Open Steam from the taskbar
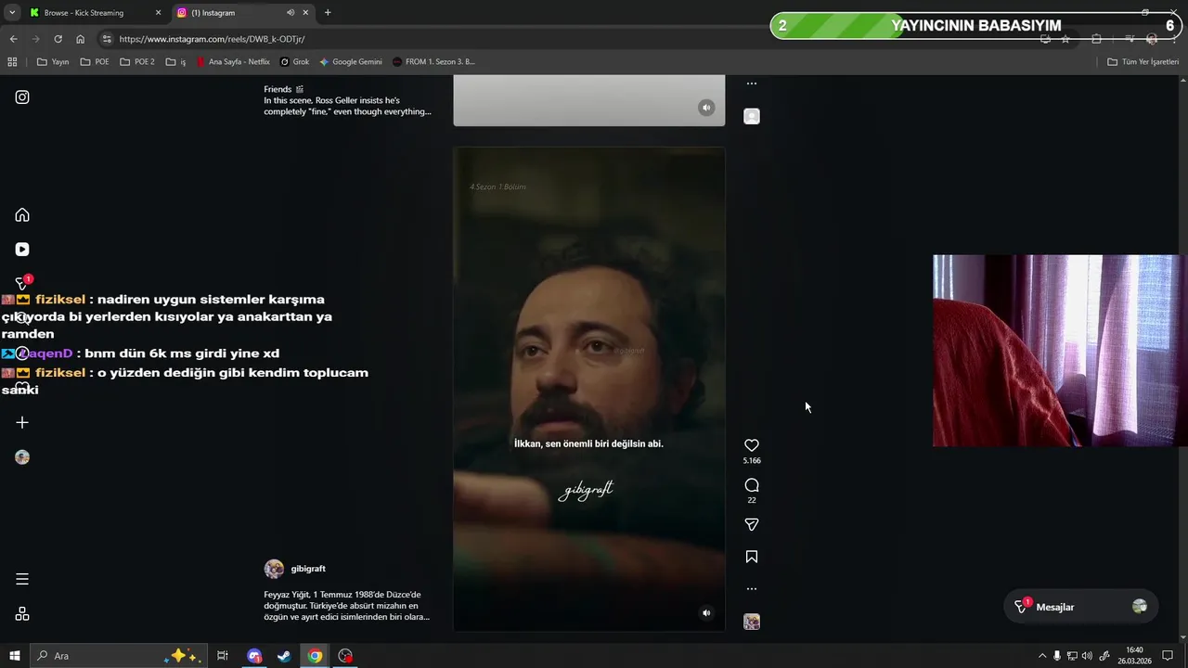 284,656
